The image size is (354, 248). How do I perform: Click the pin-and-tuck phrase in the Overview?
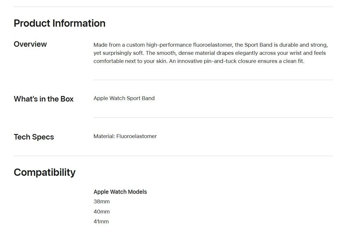[x=220, y=61]
